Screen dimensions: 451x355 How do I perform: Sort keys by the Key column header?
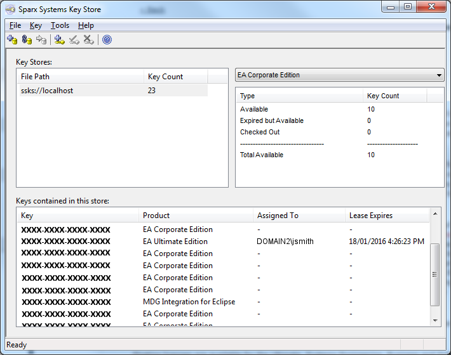point(77,216)
